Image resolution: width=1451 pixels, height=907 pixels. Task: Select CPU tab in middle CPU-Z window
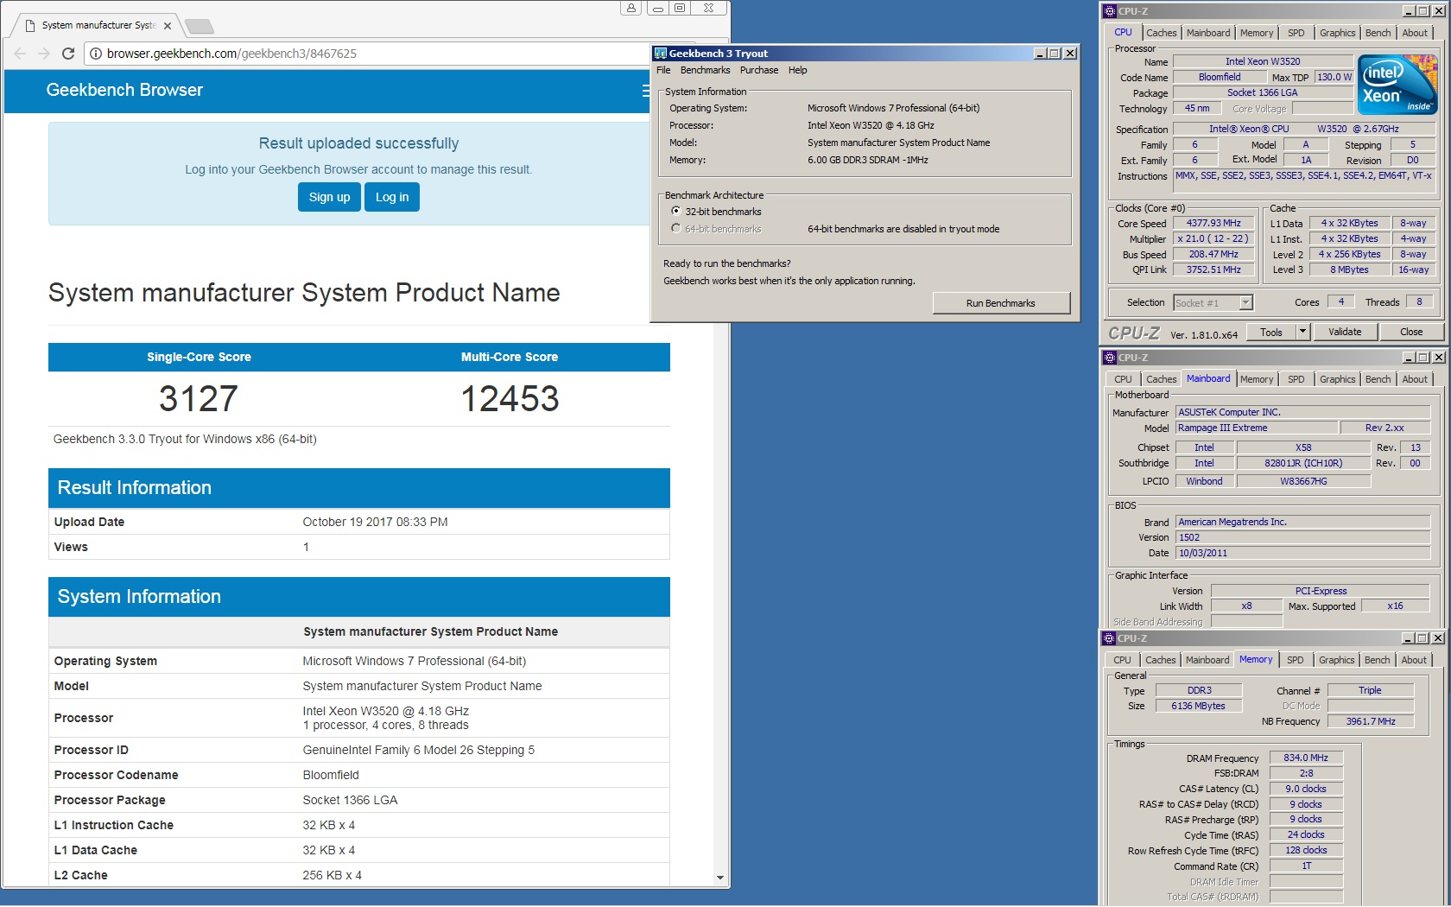(x=1123, y=379)
